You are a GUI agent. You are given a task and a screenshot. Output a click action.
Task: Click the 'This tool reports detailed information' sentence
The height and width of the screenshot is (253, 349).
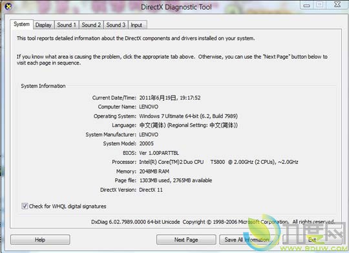pyautogui.click(x=136, y=38)
